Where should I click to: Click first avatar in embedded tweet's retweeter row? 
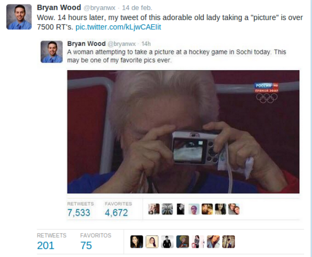pyautogui.click(x=154, y=209)
